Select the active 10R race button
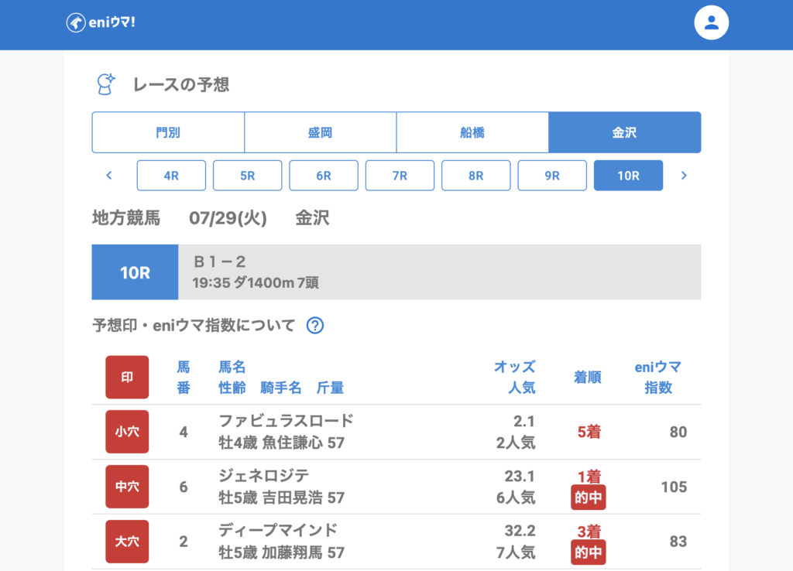This screenshot has width=793, height=571. (628, 176)
